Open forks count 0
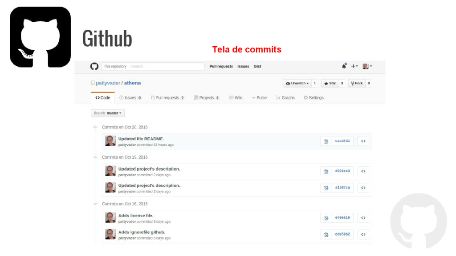This screenshot has width=456, height=256. click(368, 83)
